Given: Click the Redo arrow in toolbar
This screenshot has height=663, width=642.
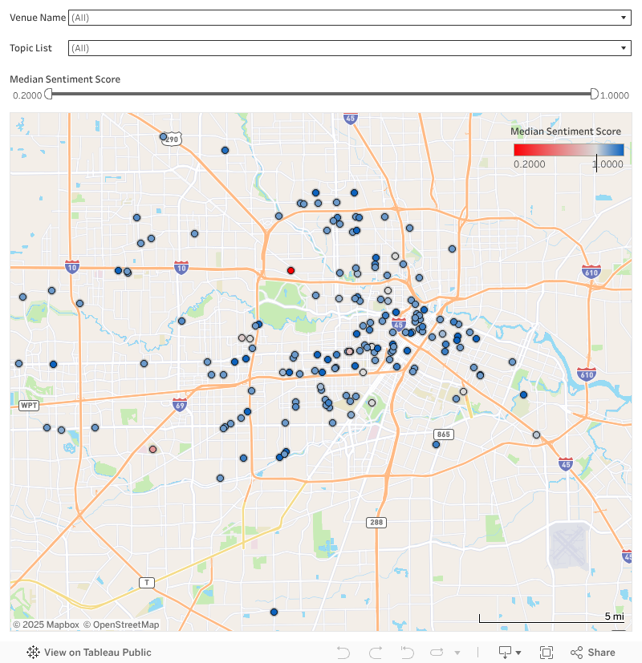Looking at the screenshot, I should [x=375, y=653].
